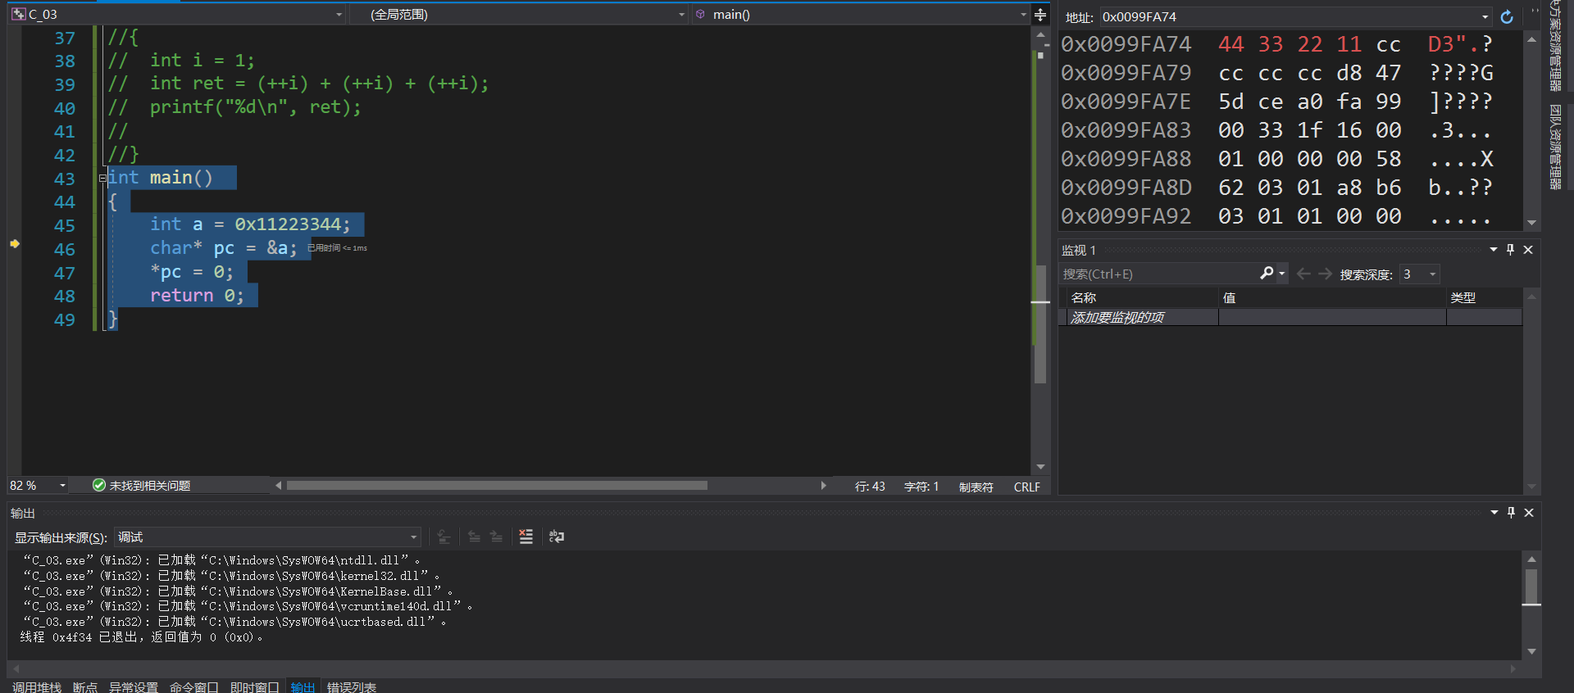Click the watch search input box

pyautogui.click(x=1159, y=274)
